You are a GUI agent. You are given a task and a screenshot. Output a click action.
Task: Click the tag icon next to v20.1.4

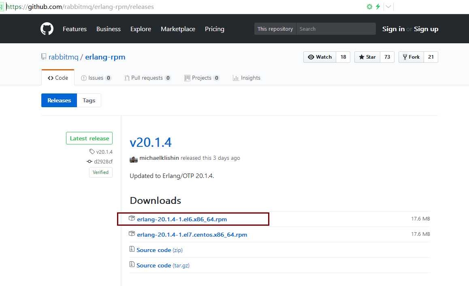coord(92,152)
